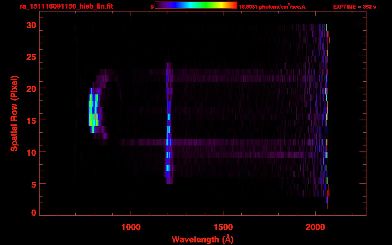Click the Spatial Row (Pixel) axis title

pyautogui.click(x=14, y=113)
